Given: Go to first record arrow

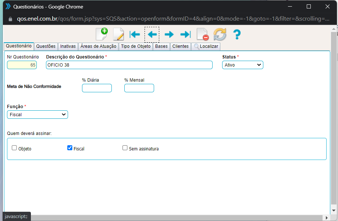Looking at the screenshot, I should (135, 35).
